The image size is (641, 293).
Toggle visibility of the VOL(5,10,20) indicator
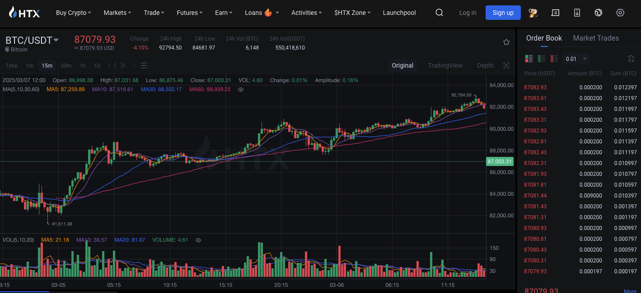coord(198,240)
